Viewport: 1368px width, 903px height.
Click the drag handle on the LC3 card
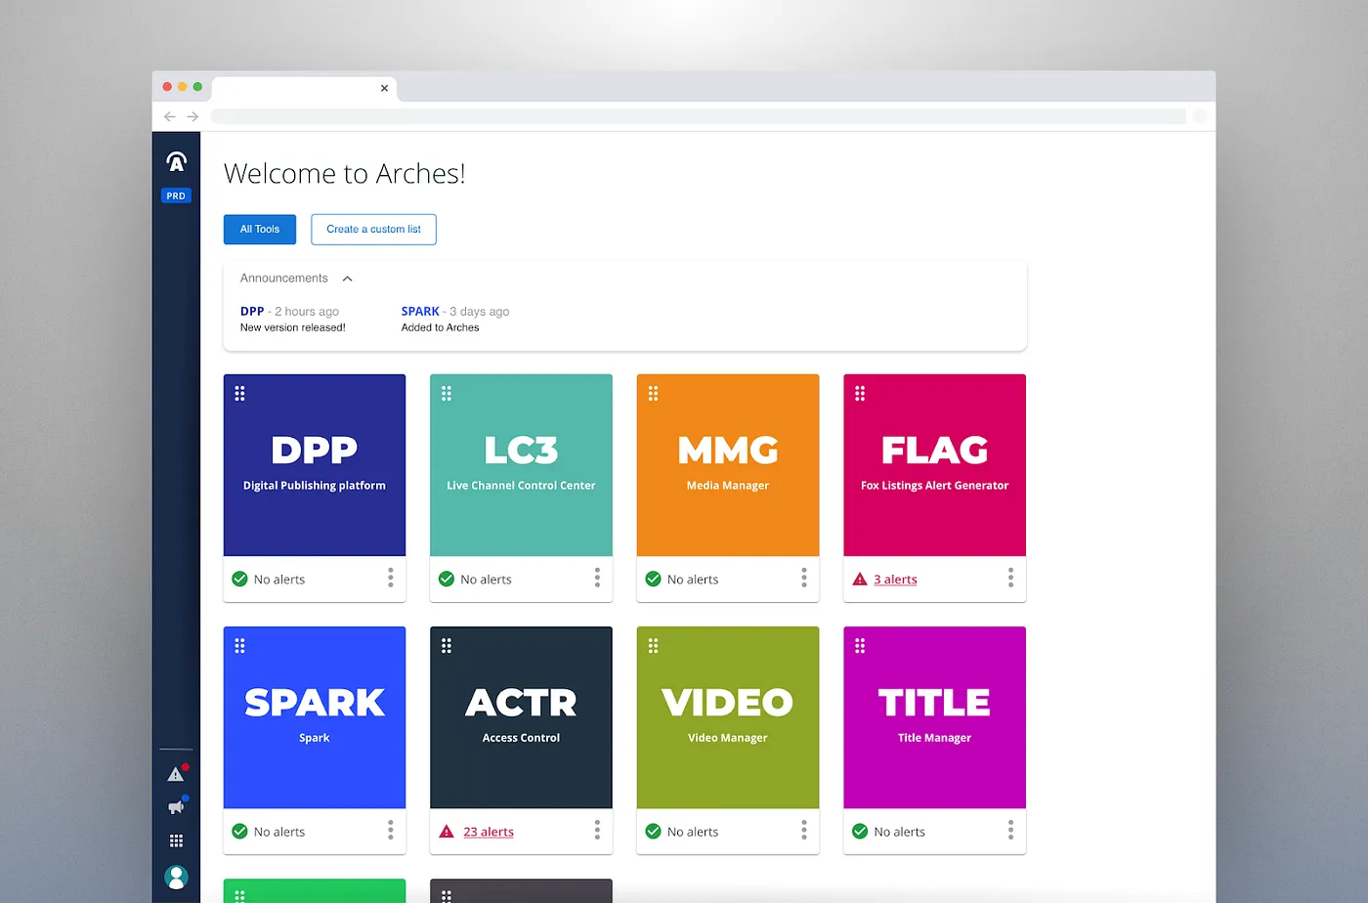447,393
